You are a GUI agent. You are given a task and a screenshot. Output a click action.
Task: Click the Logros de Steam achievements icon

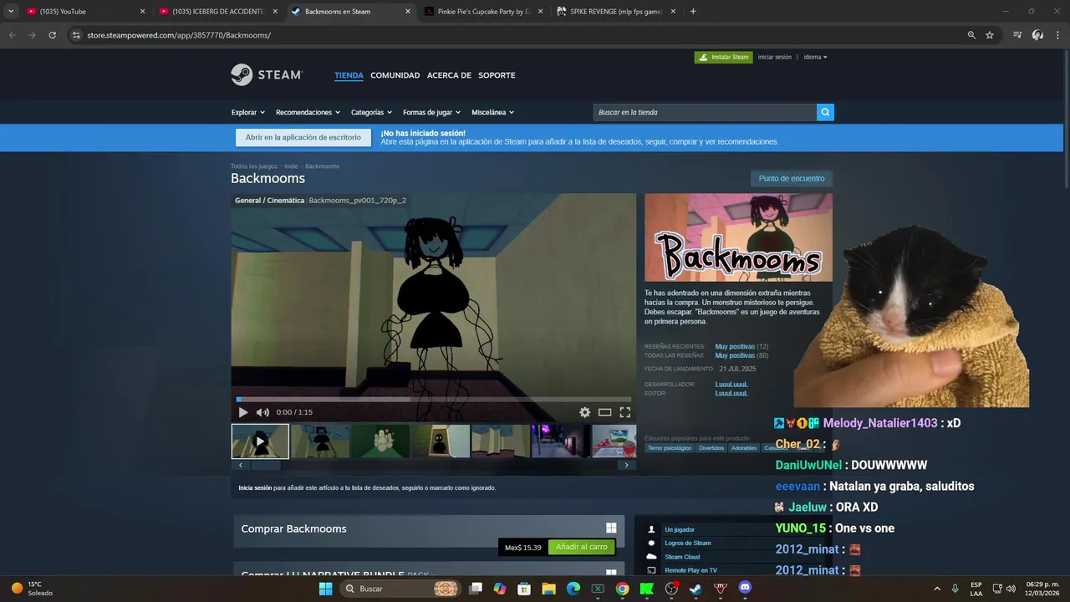tap(651, 543)
